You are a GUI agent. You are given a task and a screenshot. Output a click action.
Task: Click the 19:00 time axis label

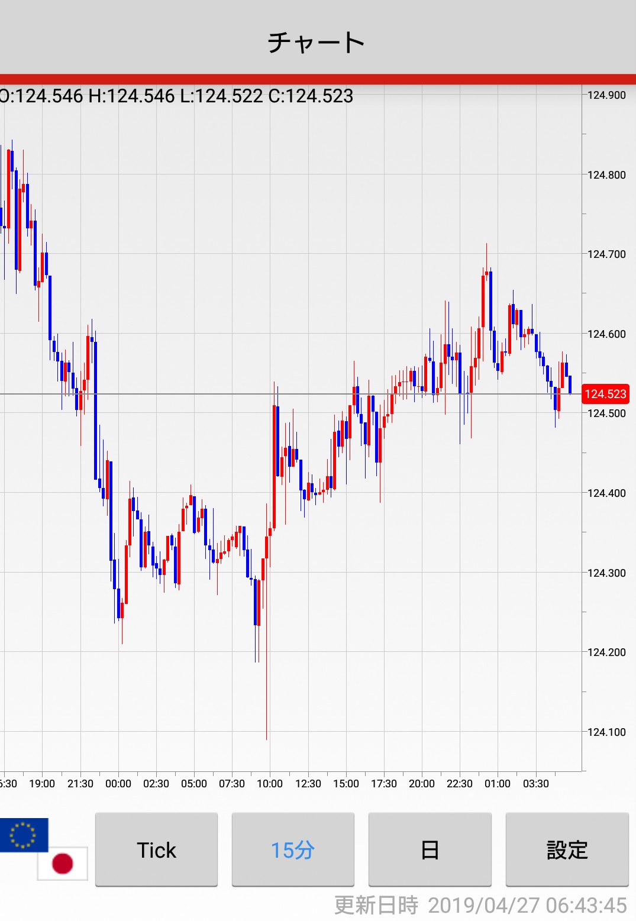pyautogui.click(x=42, y=784)
